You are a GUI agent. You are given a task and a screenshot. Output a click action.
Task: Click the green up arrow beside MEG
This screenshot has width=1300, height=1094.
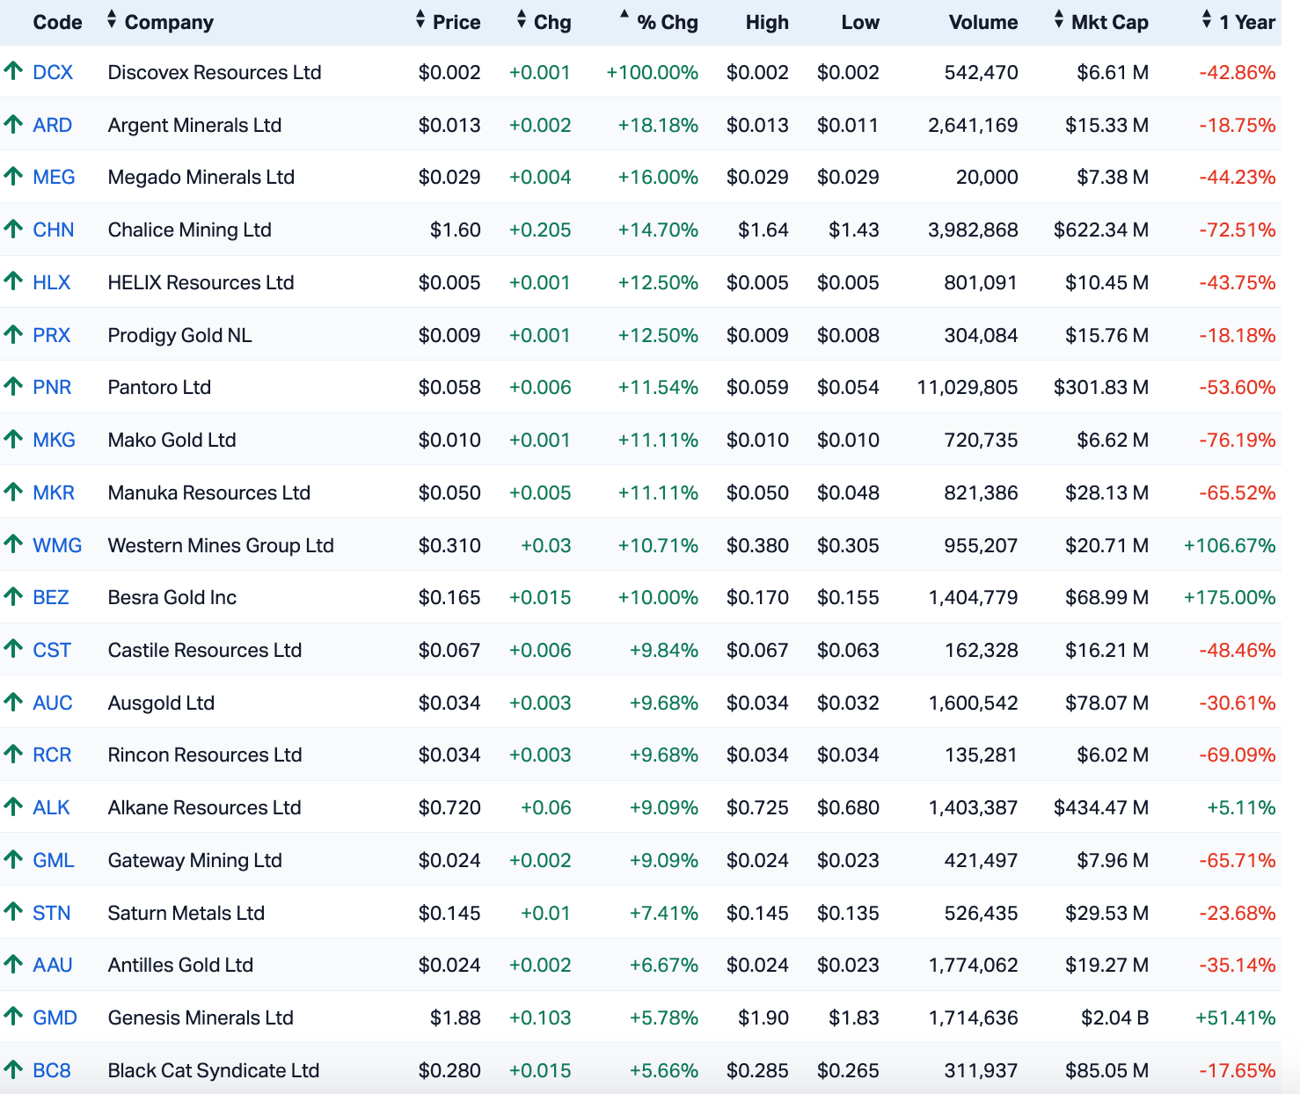pos(12,176)
